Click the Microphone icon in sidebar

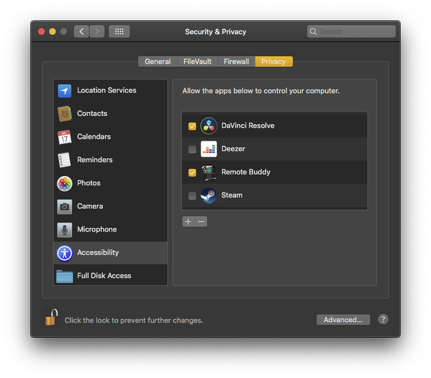point(65,230)
